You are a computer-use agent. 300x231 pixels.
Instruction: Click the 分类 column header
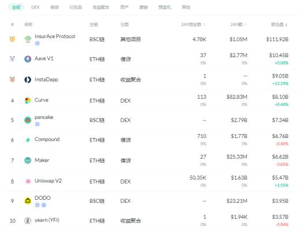(x=125, y=24)
